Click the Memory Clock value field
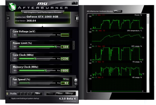Screen dimensions: 156x105 coord(65,71)
